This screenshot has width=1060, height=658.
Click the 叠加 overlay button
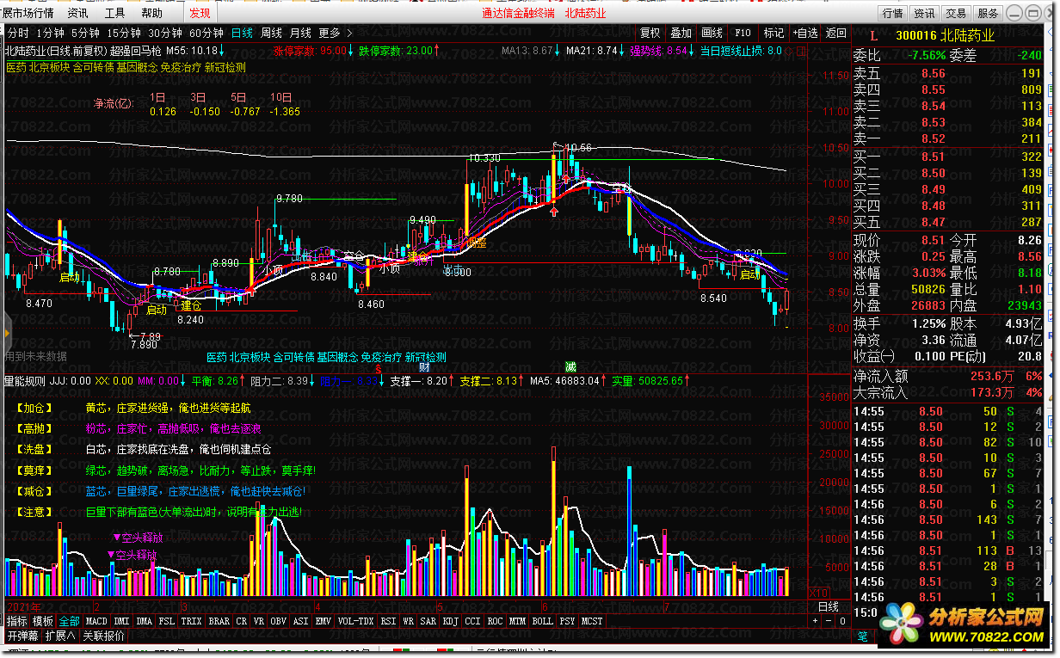click(681, 33)
